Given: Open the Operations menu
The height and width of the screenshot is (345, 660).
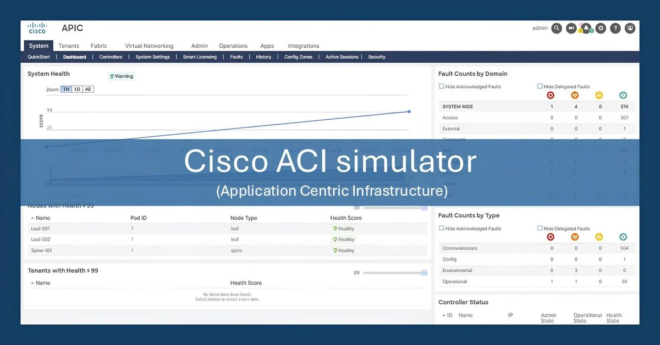Looking at the screenshot, I should (233, 46).
